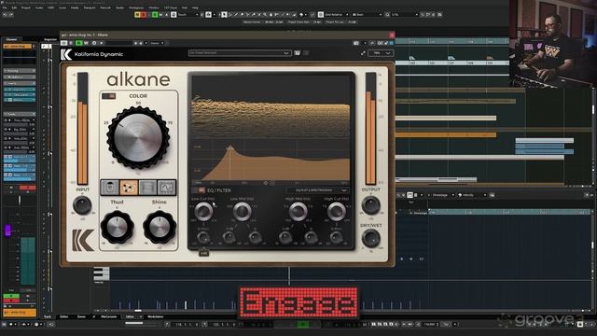The height and width of the screenshot is (336, 597).
Task: Open the Edit menu
Action: pyautogui.click(x=14, y=7)
